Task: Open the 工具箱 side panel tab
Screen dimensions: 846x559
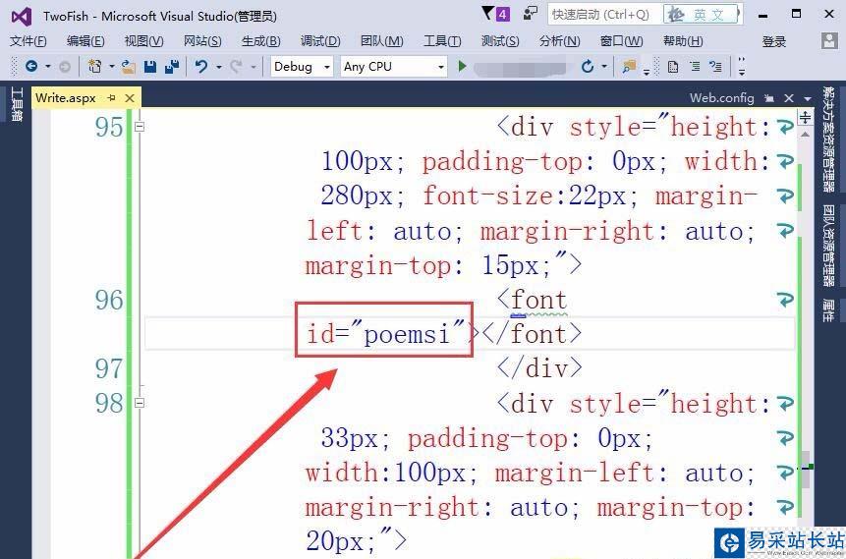Action: click(17, 103)
